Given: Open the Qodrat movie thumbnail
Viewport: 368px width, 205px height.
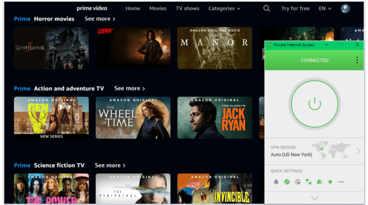Looking at the screenshot, I should (133, 48).
